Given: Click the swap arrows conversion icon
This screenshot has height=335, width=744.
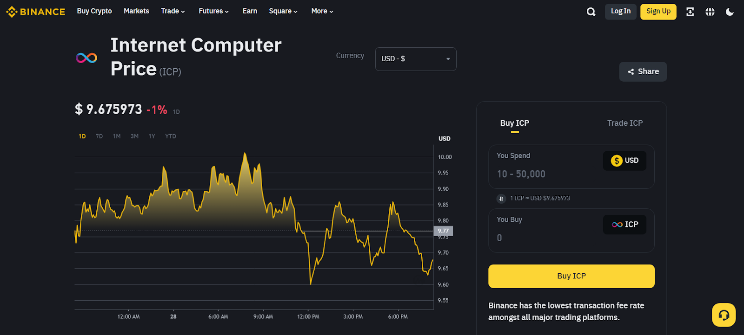Looking at the screenshot, I should click(501, 199).
